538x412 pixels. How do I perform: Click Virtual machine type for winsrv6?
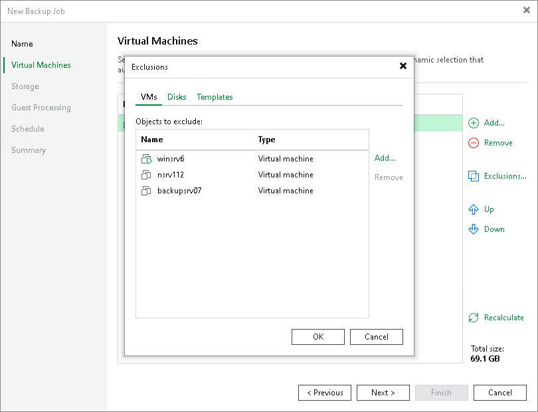coord(286,159)
